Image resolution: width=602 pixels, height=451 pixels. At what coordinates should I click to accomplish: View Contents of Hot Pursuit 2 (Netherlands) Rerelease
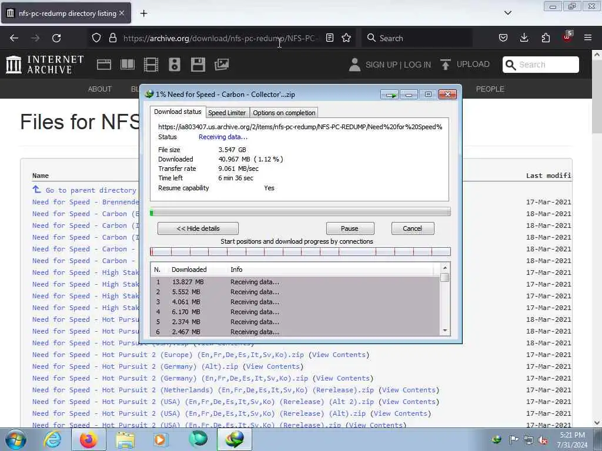tap(409, 390)
